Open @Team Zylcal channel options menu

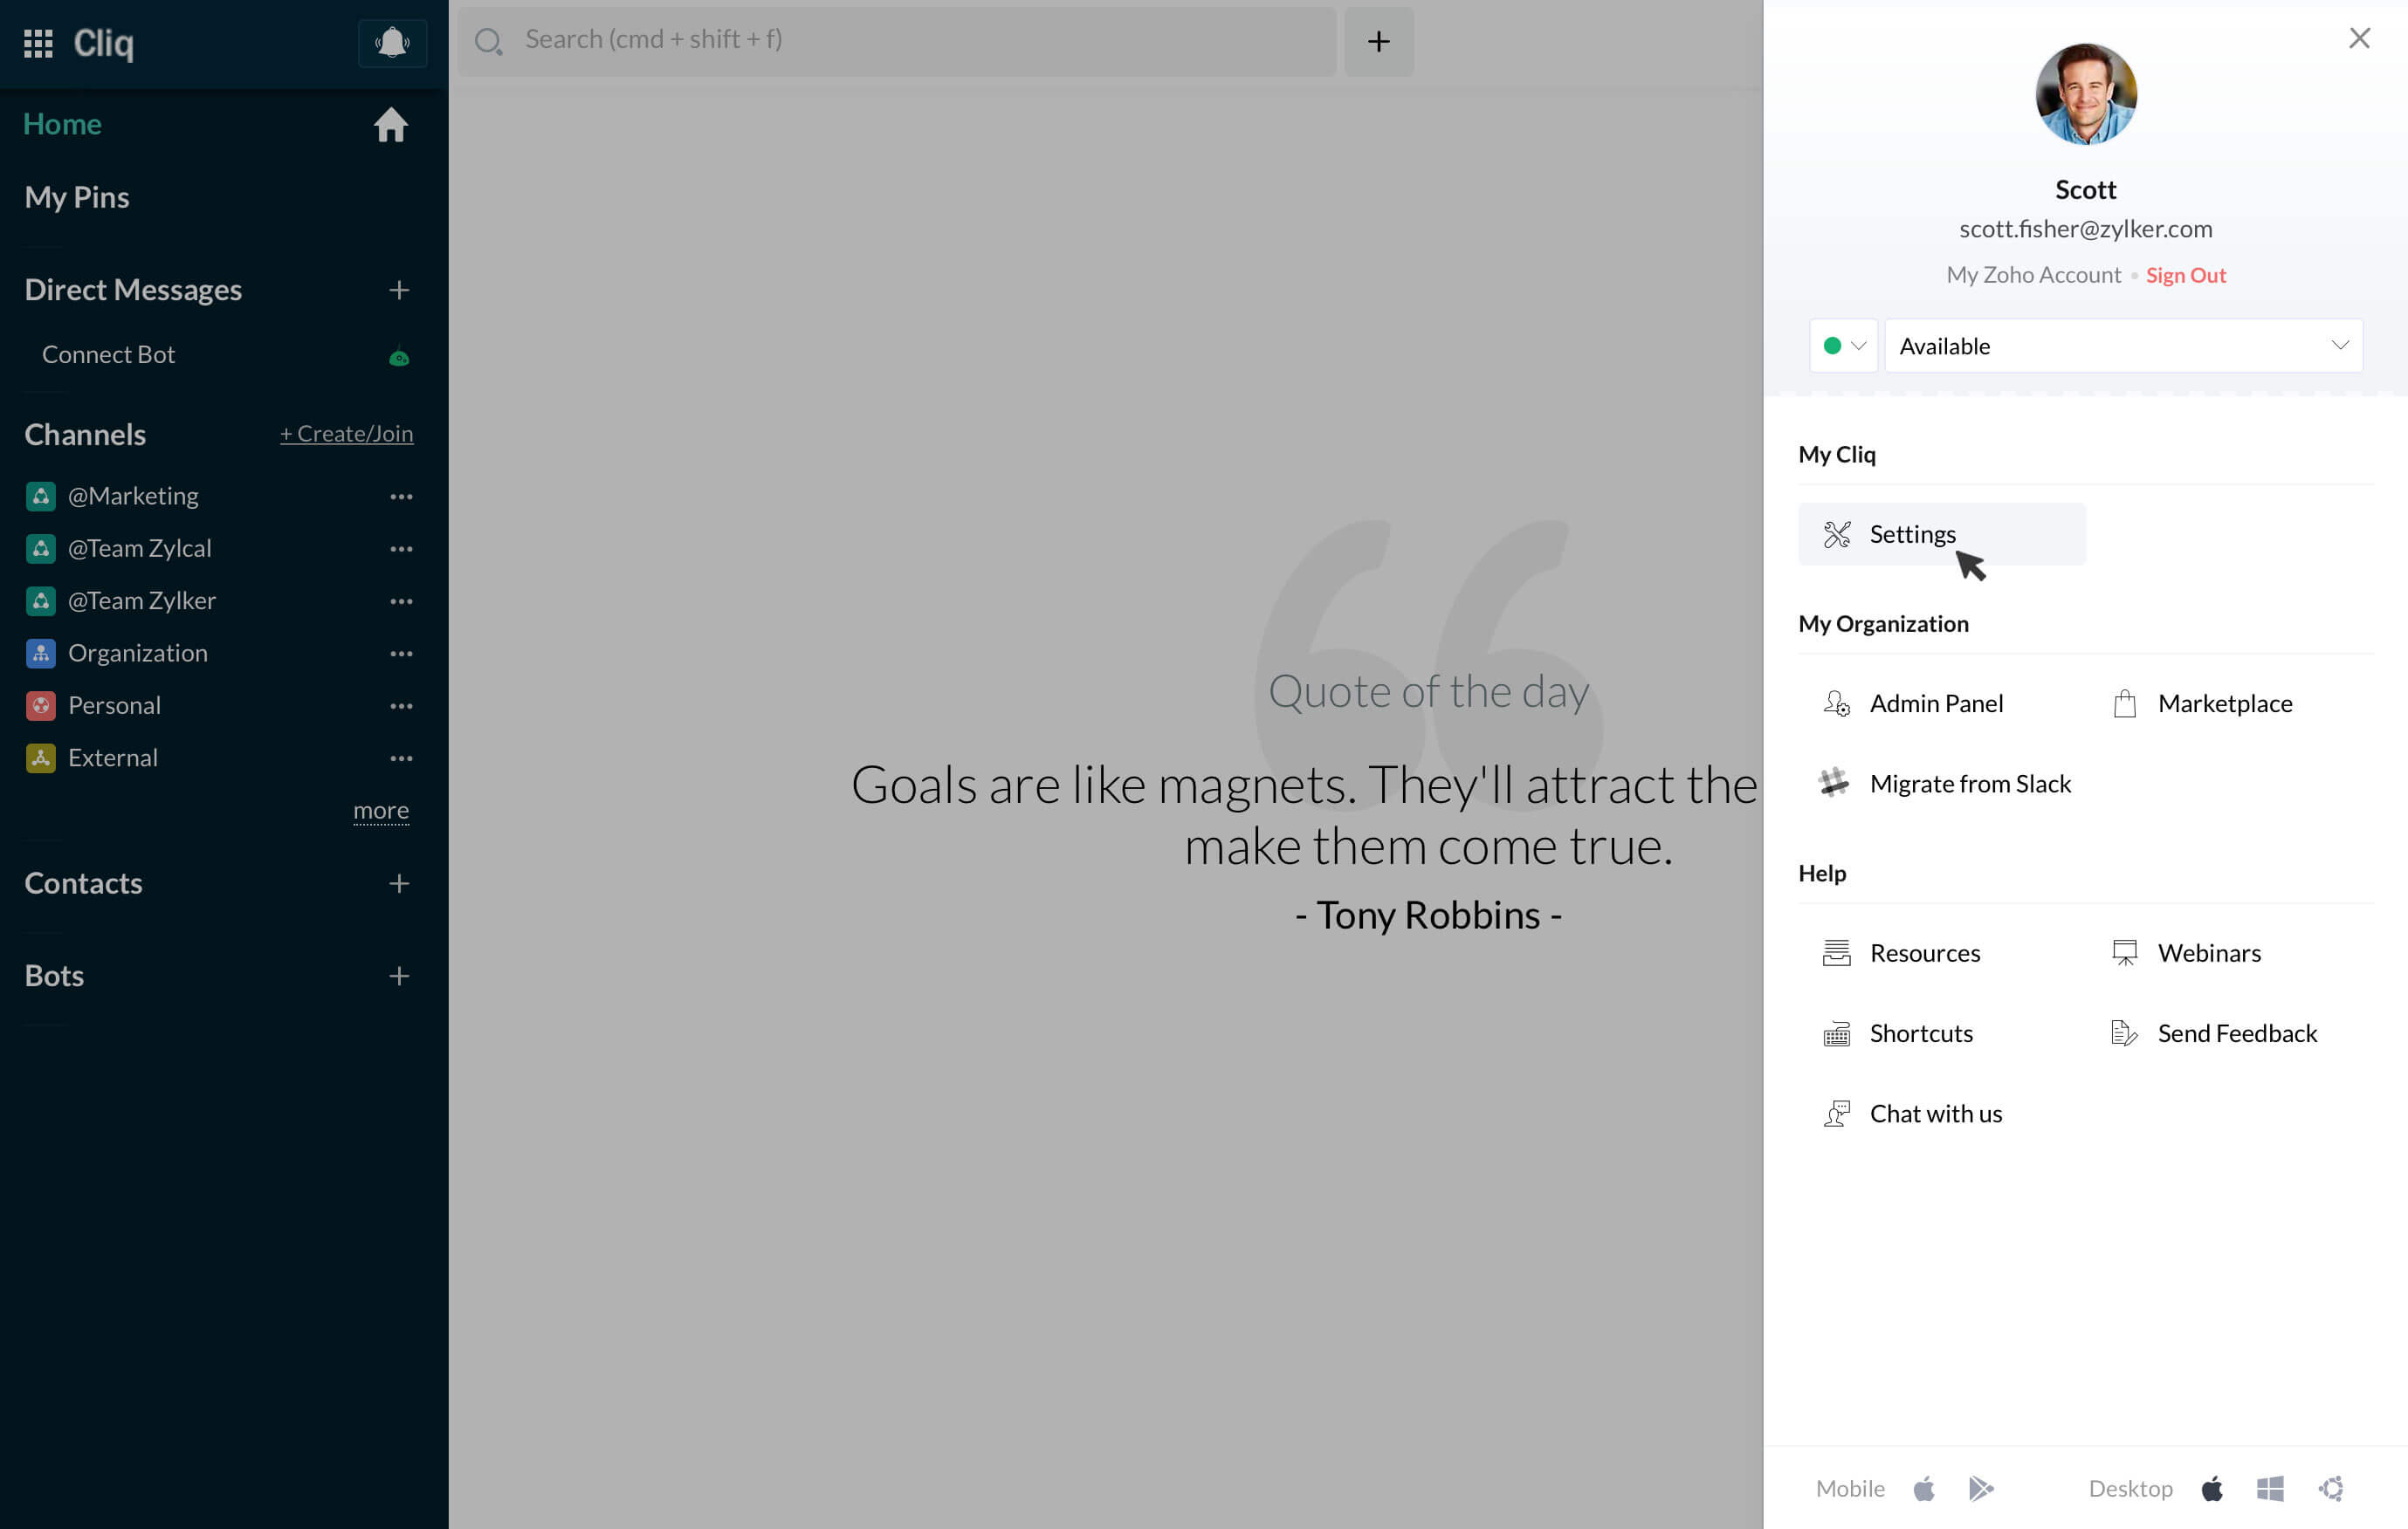(401, 549)
